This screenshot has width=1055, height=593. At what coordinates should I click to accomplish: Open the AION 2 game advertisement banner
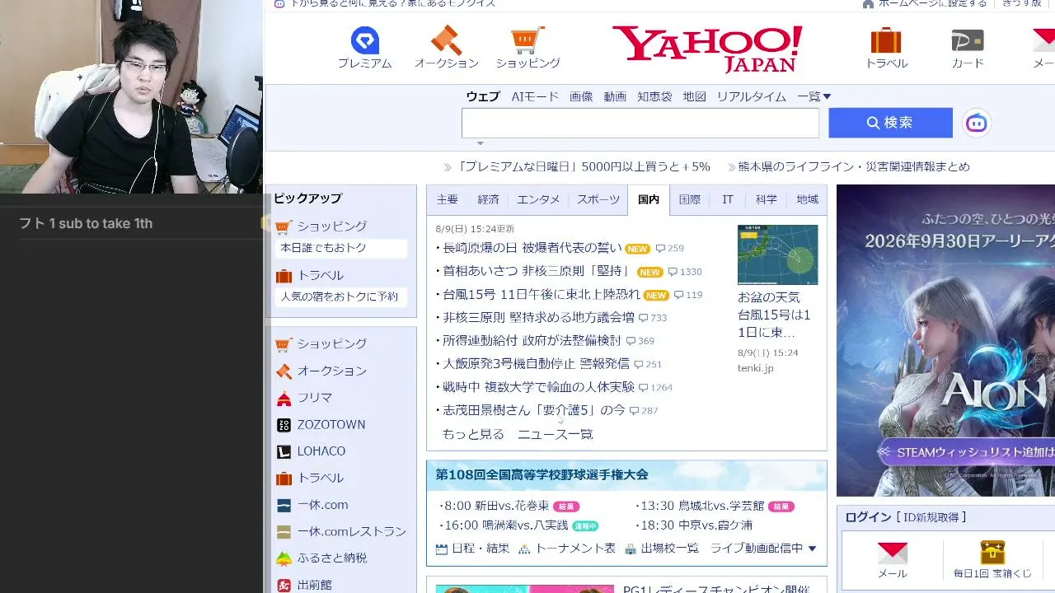[x=945, y=340]
